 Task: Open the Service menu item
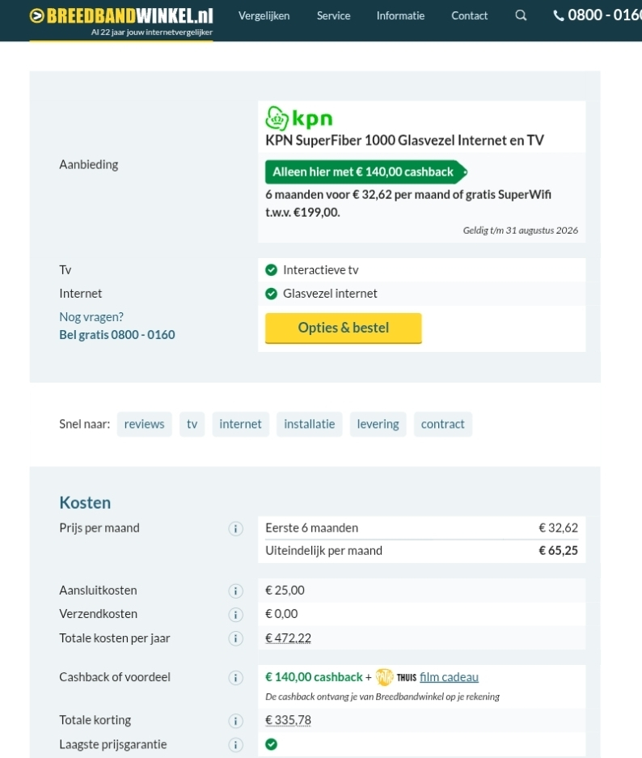(x=333, y=15)
